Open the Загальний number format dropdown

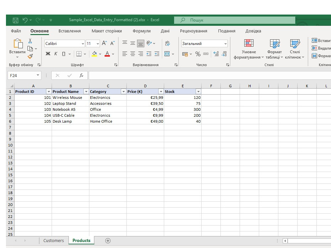coord(225,44)
